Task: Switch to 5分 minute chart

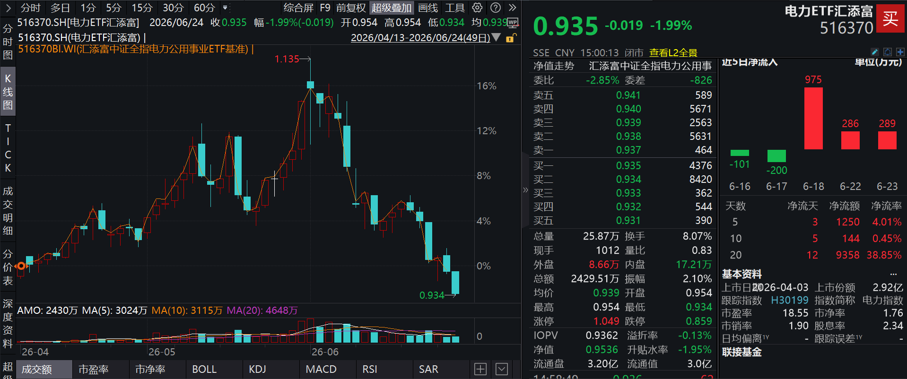Action: (x=113, y=8)
